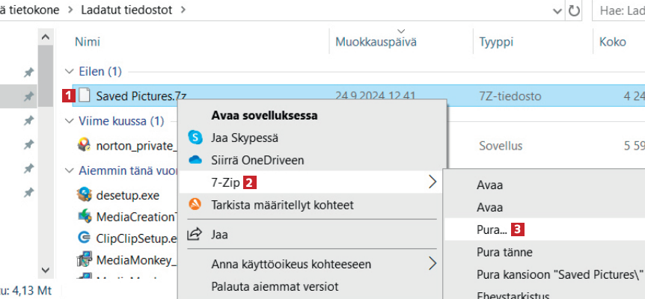Image resolution: width=645 pixels, height=299 pixels.
Task: Click the OneDrive cloud icon
Action: (x=195, y=159)
